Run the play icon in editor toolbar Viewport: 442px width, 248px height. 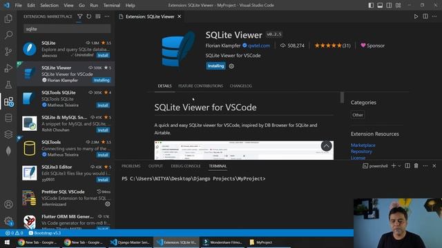(416, 17)
